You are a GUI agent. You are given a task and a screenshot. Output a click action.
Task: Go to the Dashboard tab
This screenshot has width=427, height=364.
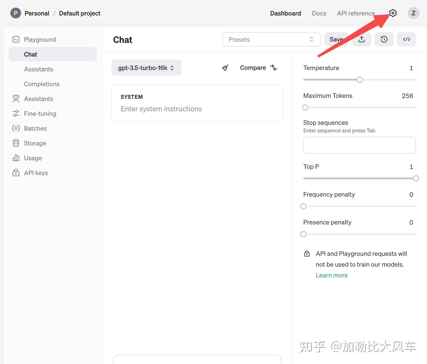(x=285, y=13)
